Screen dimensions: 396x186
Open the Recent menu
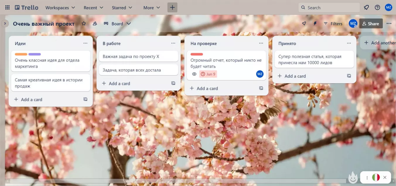click(93, 8)
